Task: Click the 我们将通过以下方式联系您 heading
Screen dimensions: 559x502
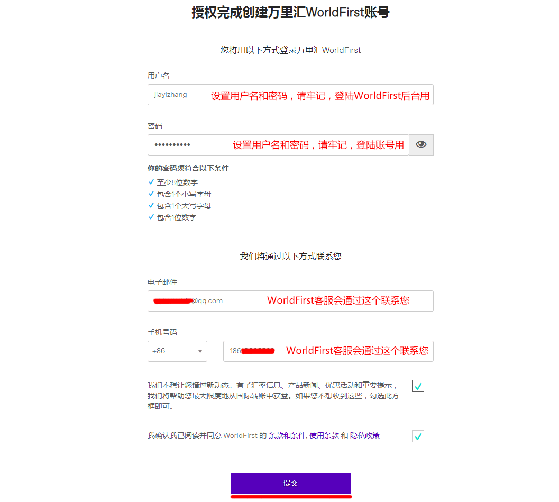Action: (290, 257)
